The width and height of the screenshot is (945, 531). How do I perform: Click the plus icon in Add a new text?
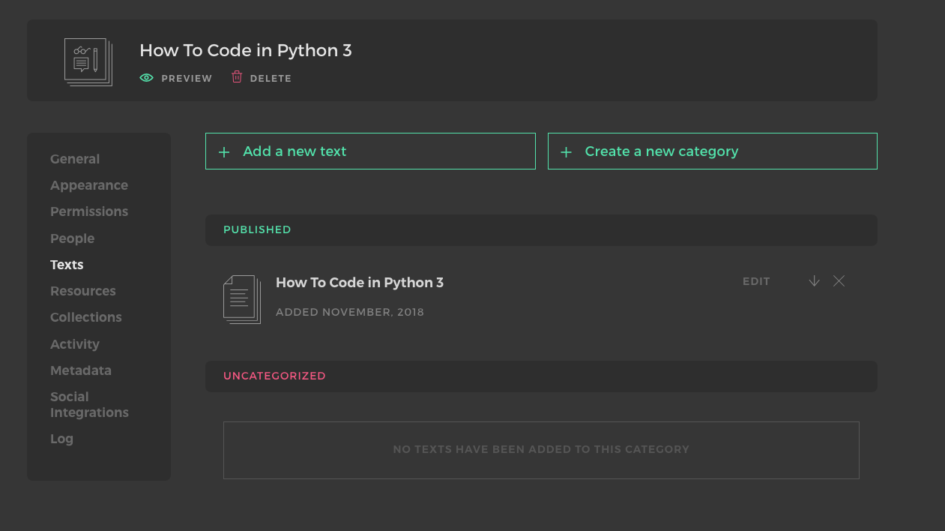click(x=223, y=152)
